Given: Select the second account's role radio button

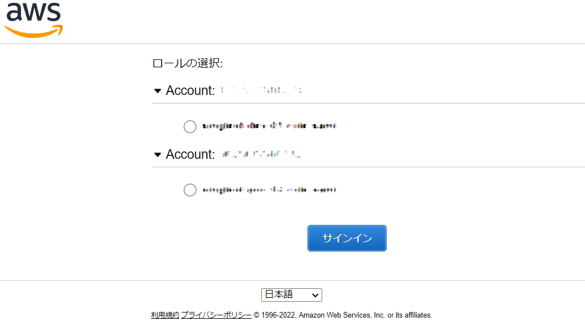Looking at the screenshot, I should (x=190, y=190).
